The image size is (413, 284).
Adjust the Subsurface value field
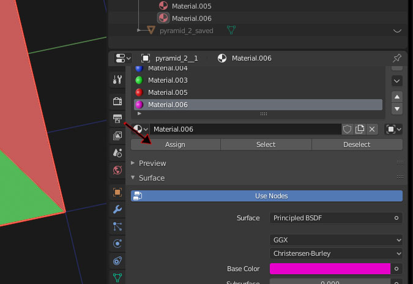330,282
